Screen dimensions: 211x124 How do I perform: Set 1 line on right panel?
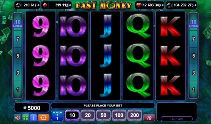193,90
